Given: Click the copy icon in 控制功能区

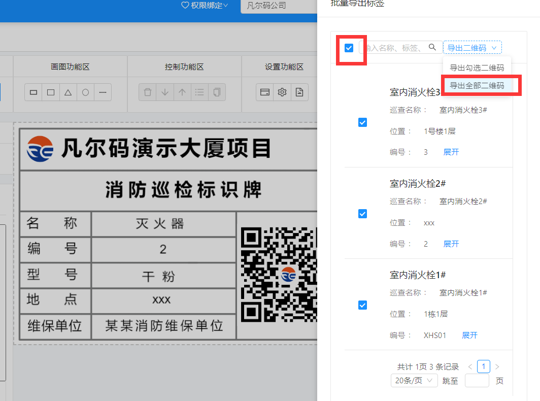Looking at the screenshot, I should 217,92.
